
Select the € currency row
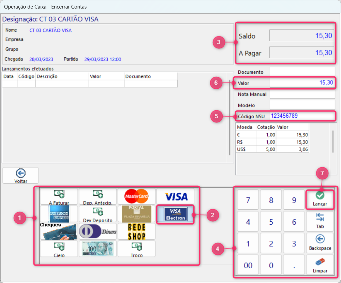272,135
